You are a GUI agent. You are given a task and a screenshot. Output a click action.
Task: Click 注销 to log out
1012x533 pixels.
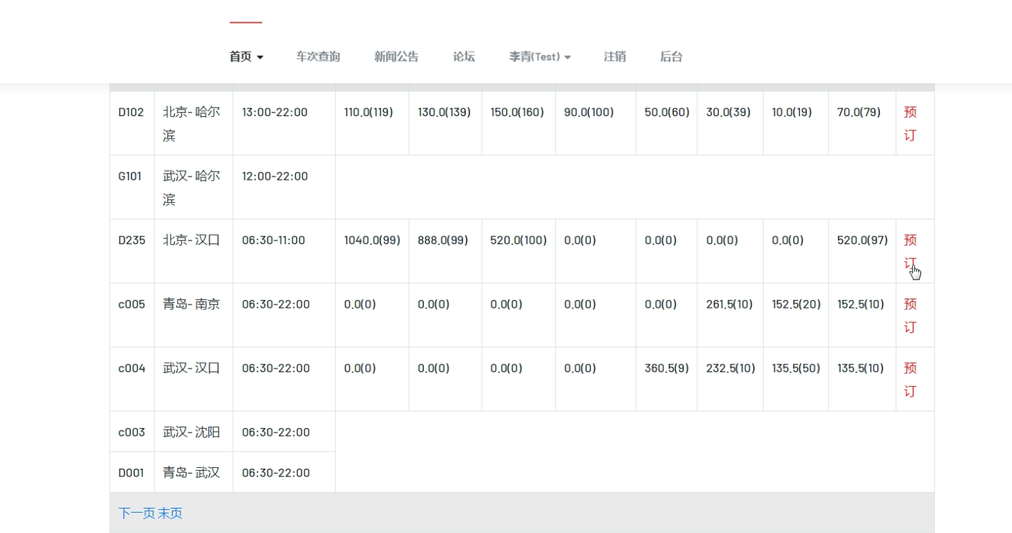pos(615,57)
